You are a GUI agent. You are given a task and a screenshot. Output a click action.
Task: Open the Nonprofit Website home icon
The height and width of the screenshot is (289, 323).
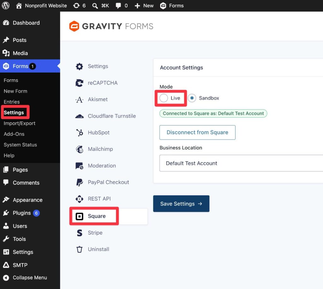pyautogui.click(x=19, y=6)
